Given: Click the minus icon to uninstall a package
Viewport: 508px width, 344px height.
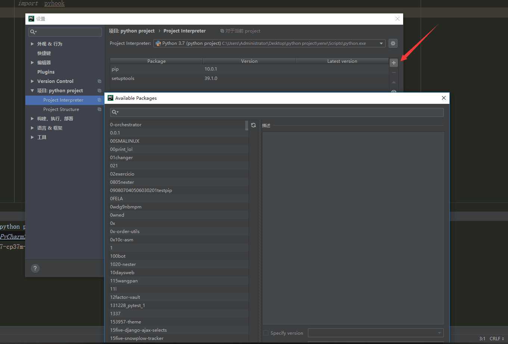Looking at the screenshot, I should [394, 72].
